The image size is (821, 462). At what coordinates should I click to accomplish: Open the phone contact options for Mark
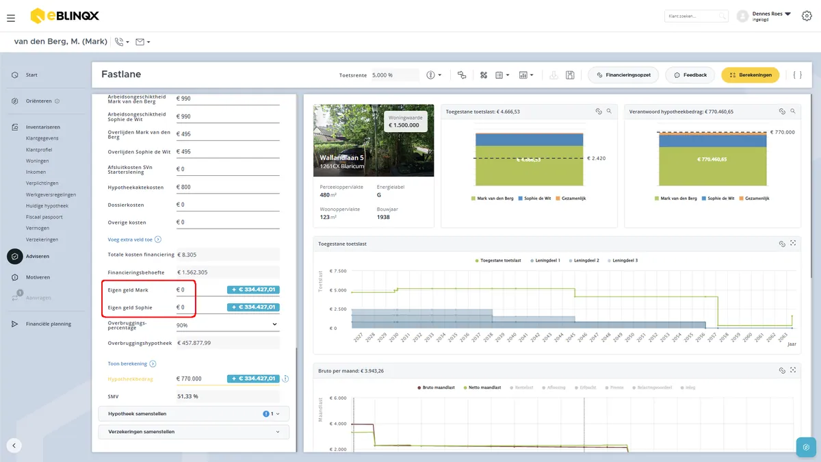122,42
